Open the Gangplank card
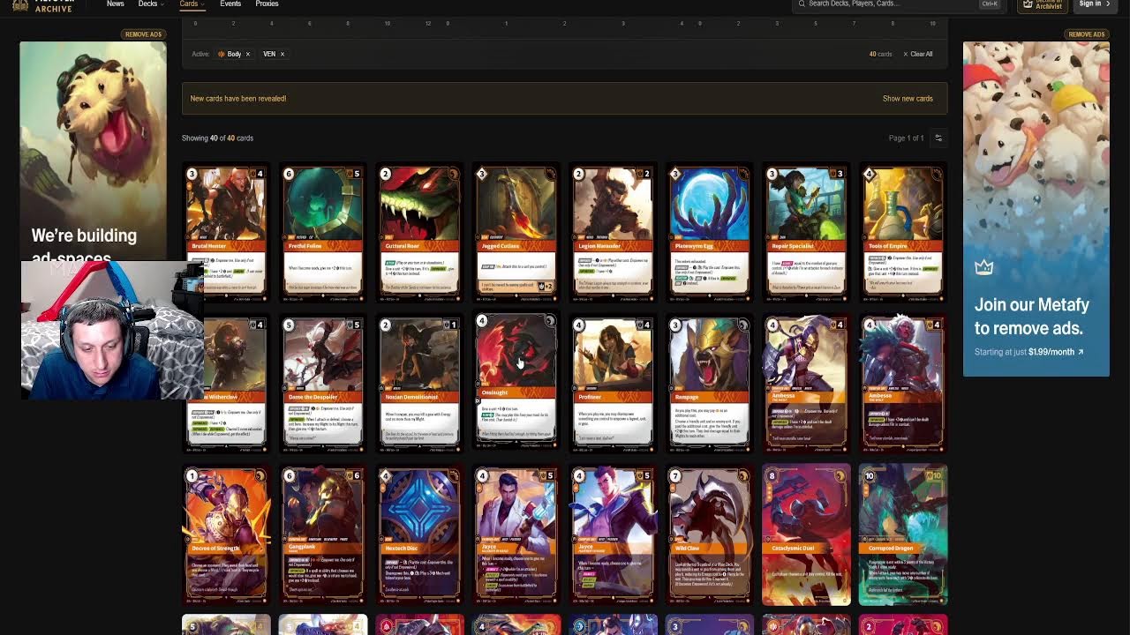Viewport: 1130px width, 635px height. 322,535
